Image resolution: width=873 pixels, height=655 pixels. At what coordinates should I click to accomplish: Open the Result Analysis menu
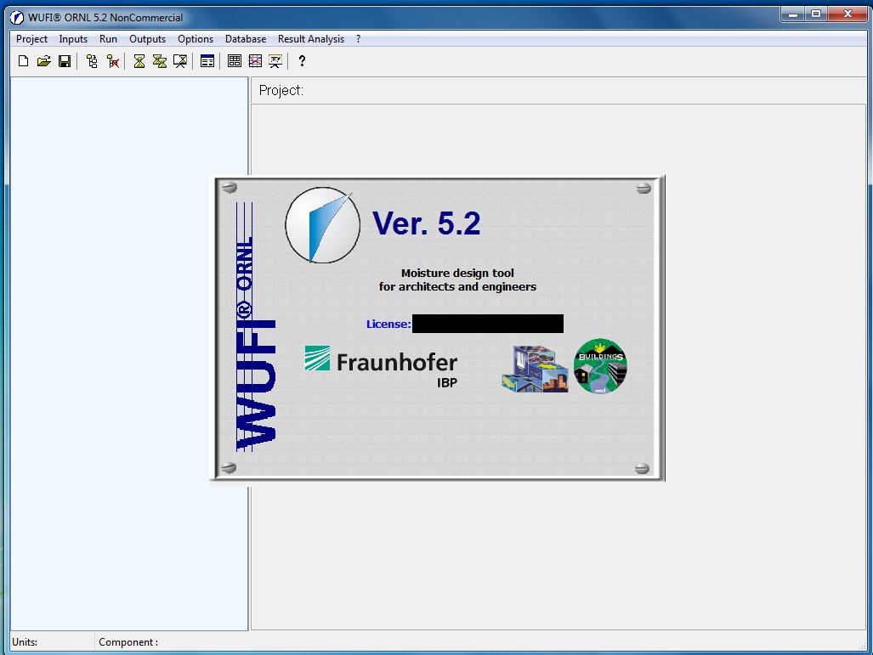pos(311,39)
